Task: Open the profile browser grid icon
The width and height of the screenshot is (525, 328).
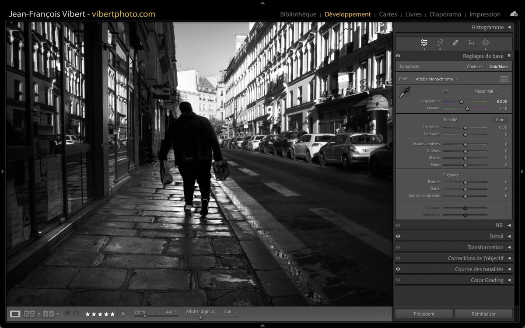Action: 504,79
